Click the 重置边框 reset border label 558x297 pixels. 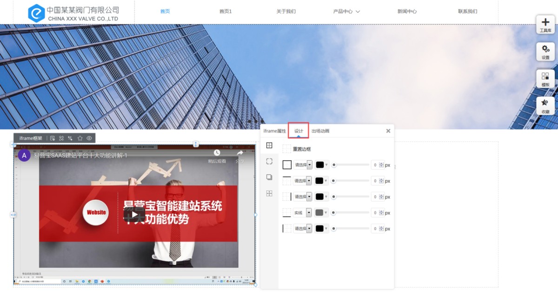point(302,149)
